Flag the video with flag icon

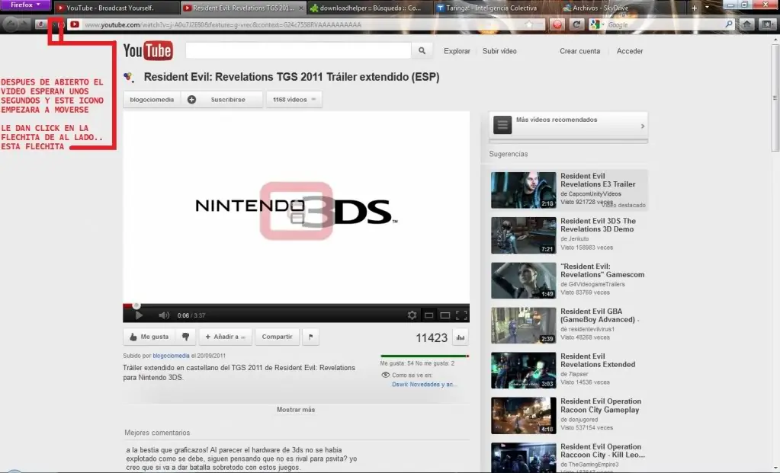click(310, 337)
